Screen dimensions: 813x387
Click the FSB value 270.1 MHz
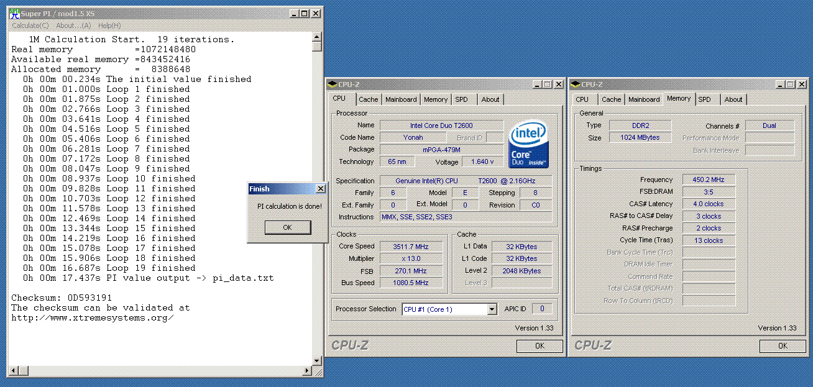410,271
